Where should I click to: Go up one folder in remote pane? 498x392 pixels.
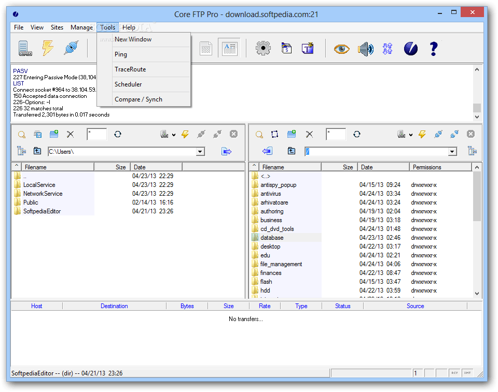click(x=291, y=151)
